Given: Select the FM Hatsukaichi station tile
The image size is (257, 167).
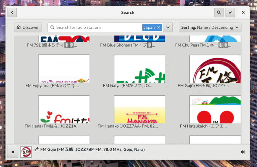Looking at the screenshot, I should (215, 109).
